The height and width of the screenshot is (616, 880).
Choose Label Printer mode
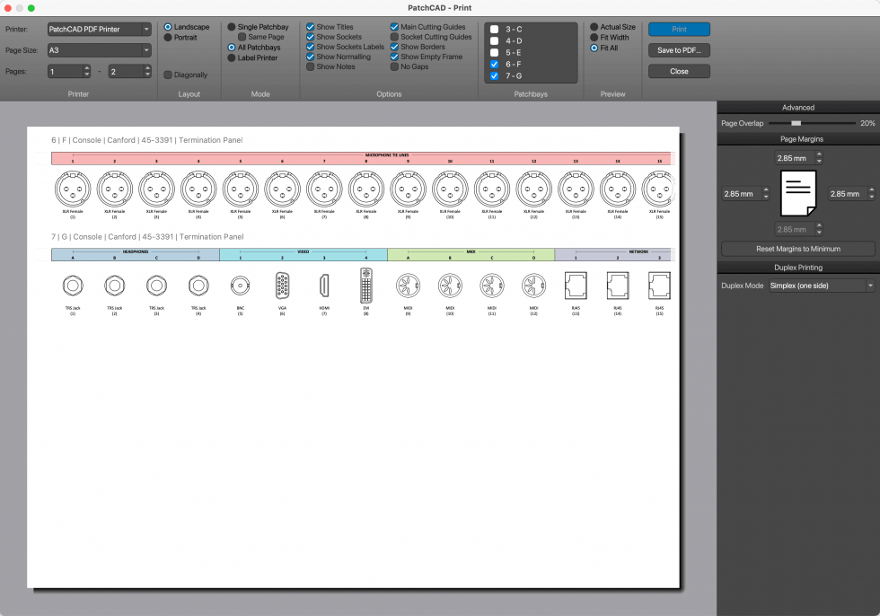[252, 57]
